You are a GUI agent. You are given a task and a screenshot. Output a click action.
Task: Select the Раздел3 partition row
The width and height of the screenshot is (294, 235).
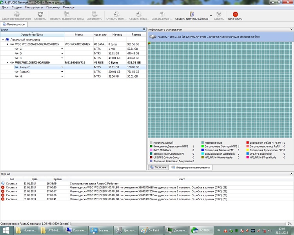click(x=25, y=72)
